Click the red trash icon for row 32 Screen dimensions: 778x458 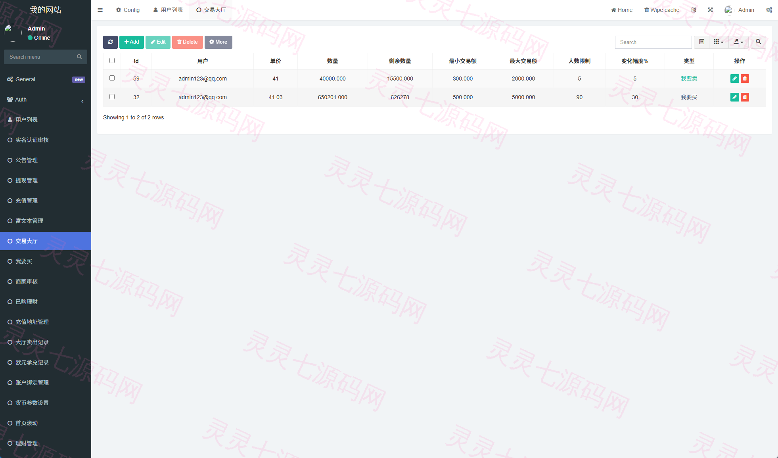click(745, 97)
